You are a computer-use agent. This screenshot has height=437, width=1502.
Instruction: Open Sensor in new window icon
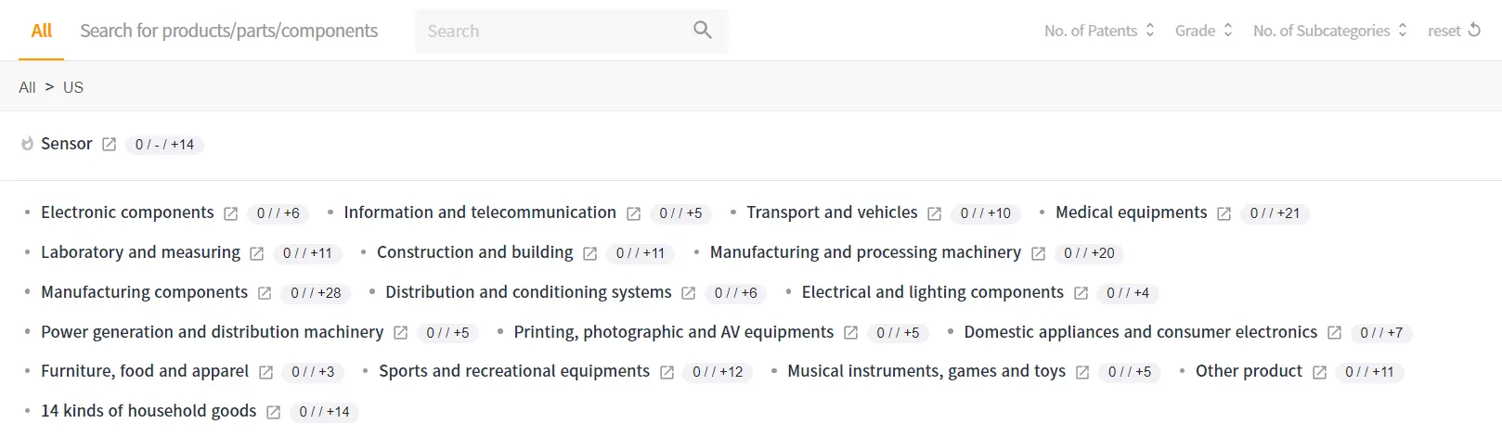tap(109, 145)
